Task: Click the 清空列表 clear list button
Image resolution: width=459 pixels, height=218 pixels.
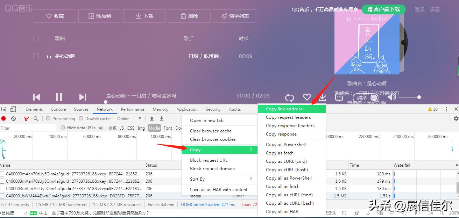Action: (235, 16)
